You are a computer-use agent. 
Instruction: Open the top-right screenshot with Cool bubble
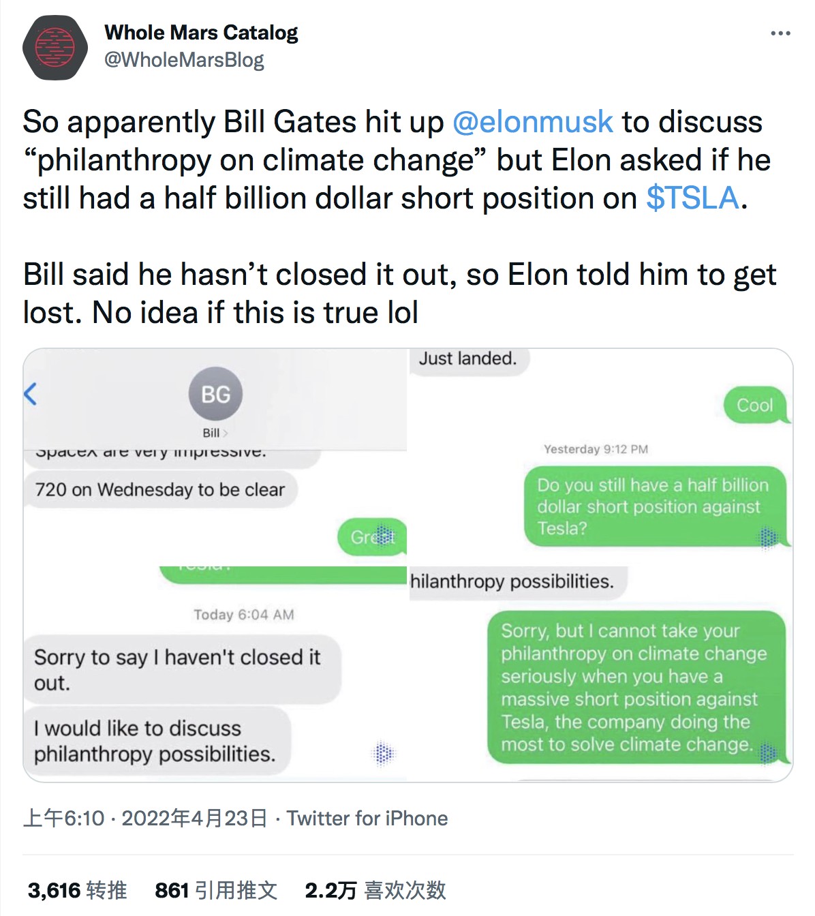(600, 409)
